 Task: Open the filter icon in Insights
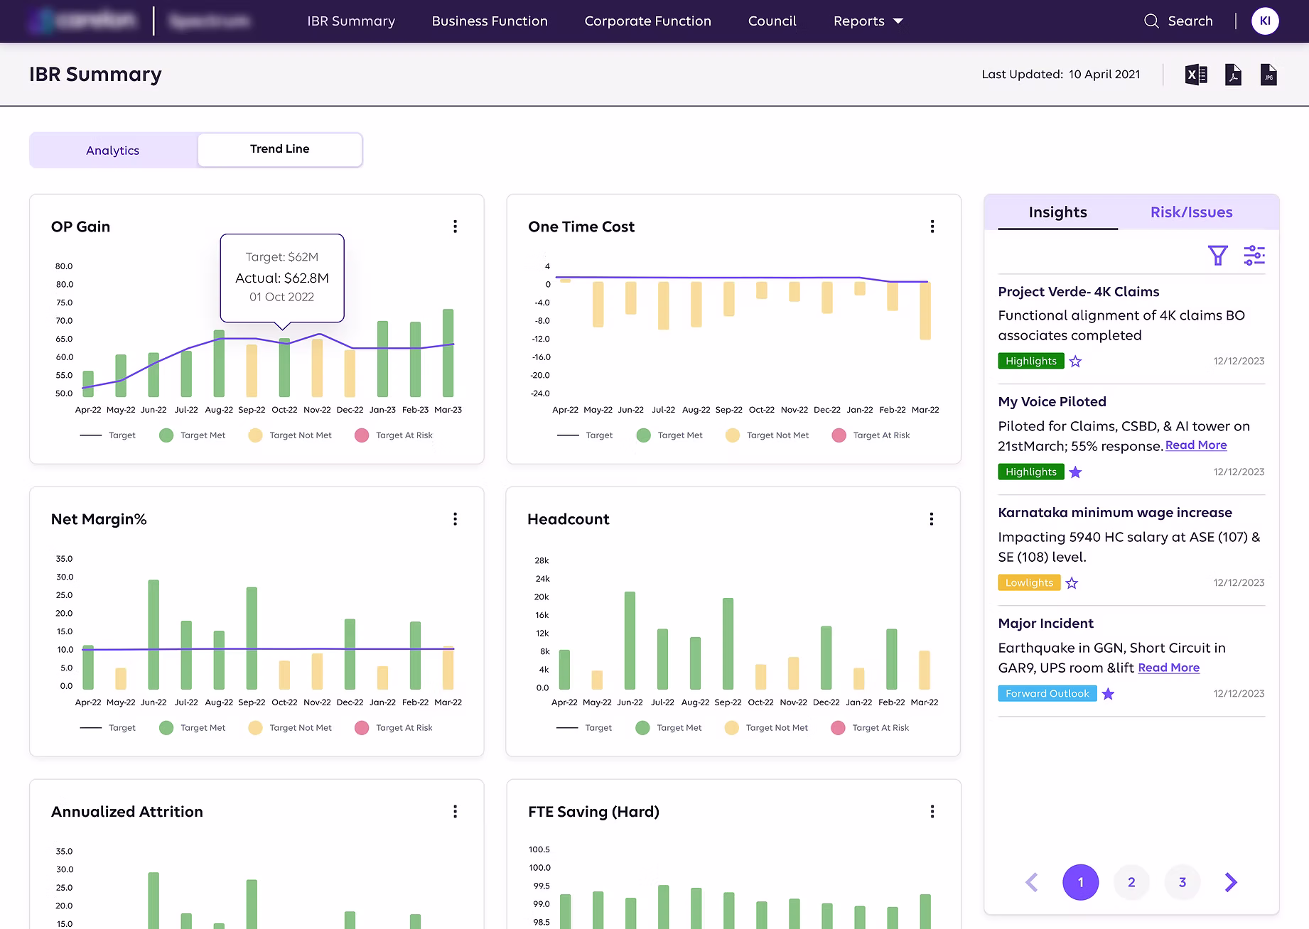[x=1217, y=255]
